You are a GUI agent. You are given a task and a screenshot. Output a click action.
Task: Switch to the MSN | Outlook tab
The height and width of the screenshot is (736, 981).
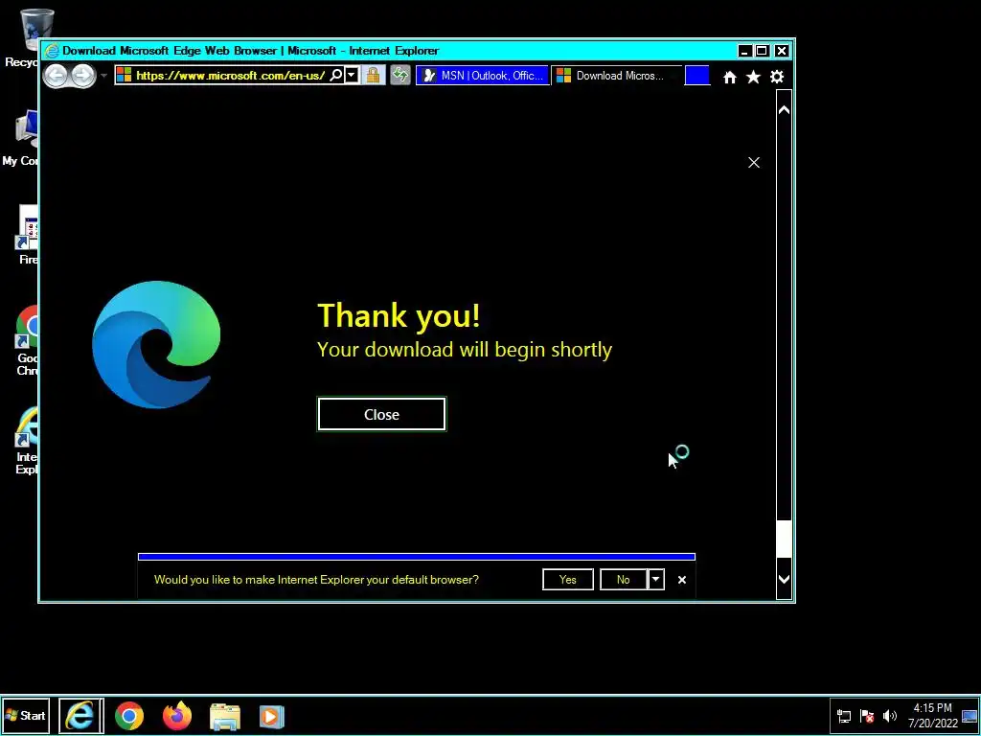483,76
